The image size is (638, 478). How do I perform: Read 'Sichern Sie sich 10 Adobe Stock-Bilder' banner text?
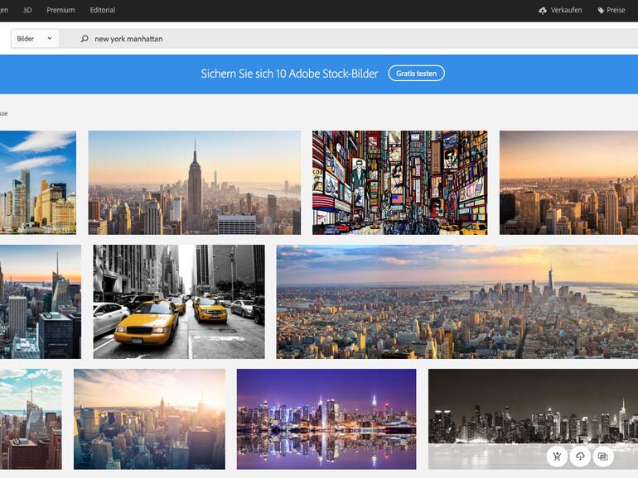click(289, 74)
